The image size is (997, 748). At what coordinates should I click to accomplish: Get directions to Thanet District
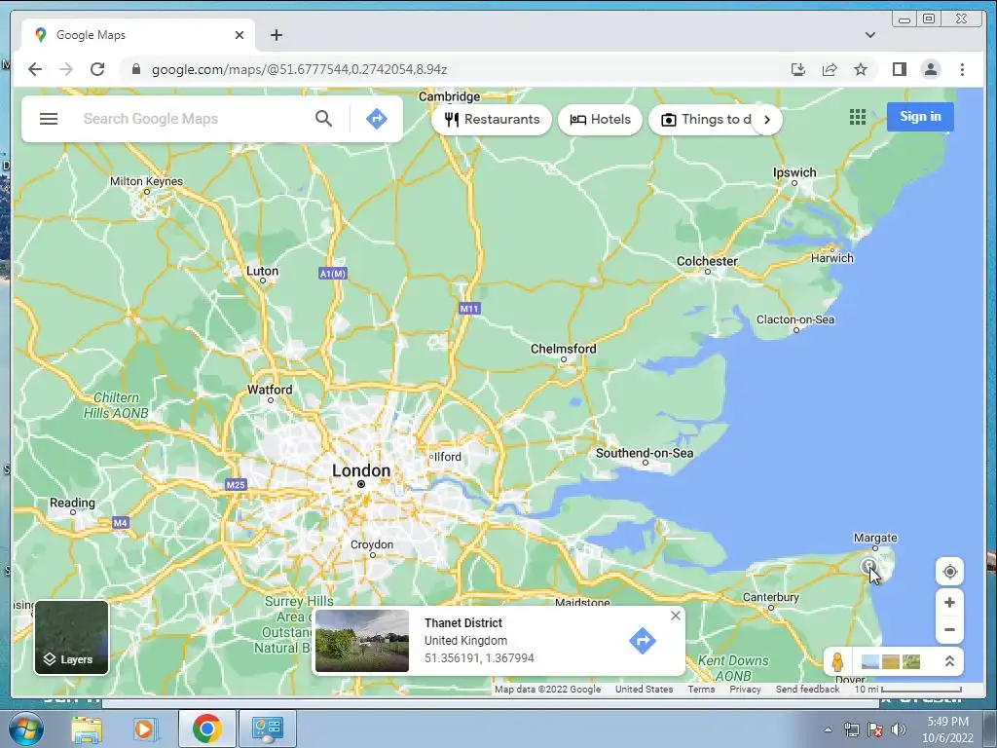coord(643,641)
